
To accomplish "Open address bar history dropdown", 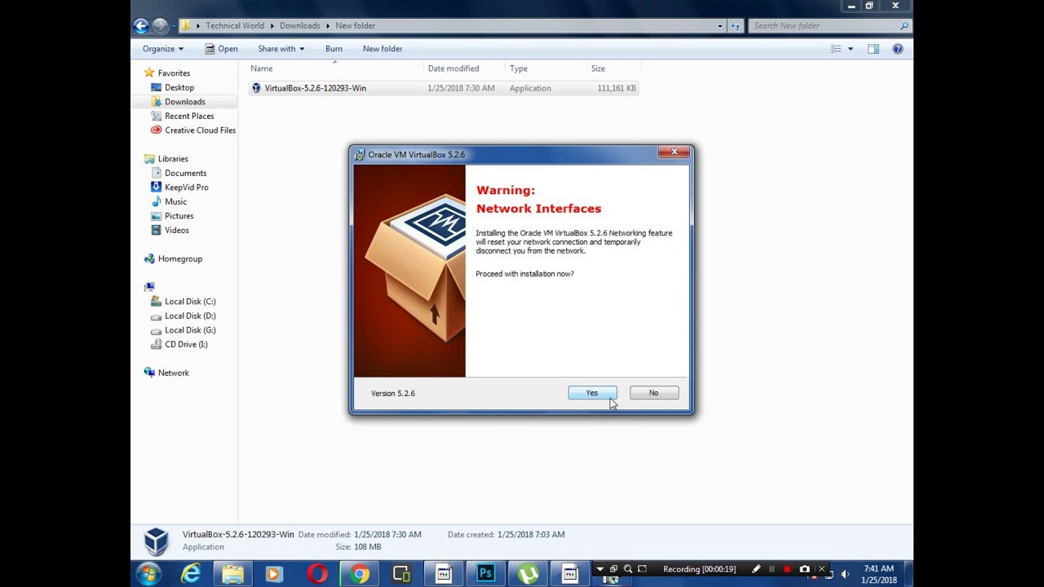I will coord(719,25).
